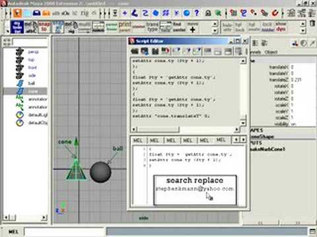This screenshot has width=317, height=237.
Task: Select 'ball' node in outliner
Action: click(x=31, y=83)
